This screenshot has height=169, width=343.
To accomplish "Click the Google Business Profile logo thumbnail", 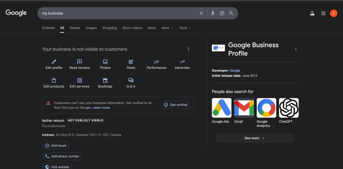I will 218,48.
